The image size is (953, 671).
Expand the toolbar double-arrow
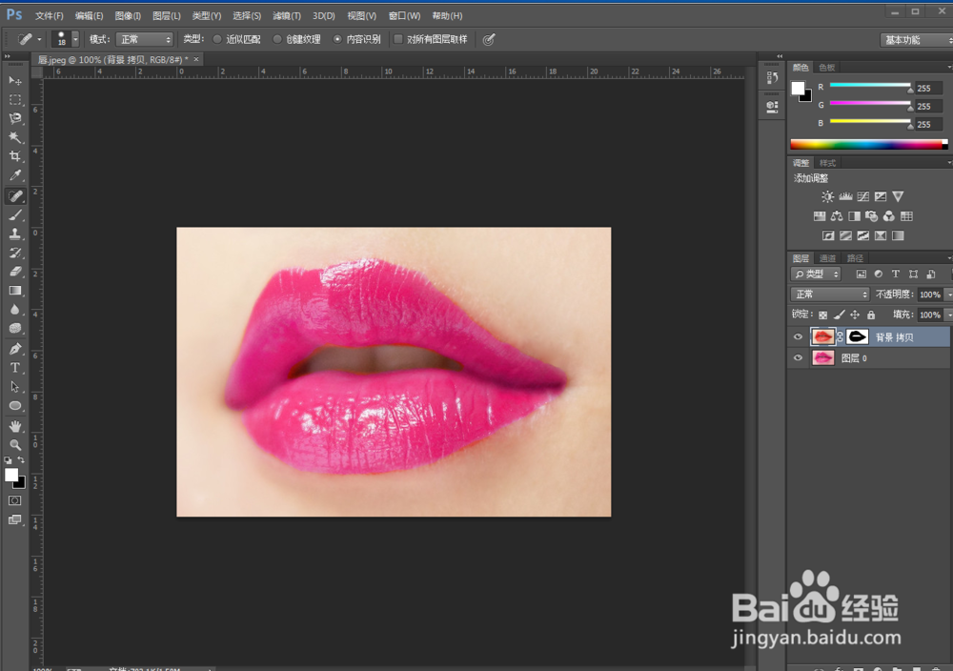[x=8, y=56]
